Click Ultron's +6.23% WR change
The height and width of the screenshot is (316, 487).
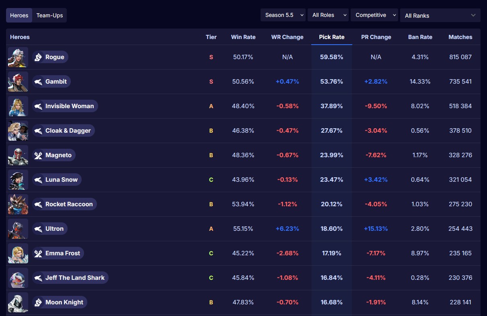coord(288,229)
